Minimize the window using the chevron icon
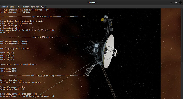Viewport: 183px width, 99px height. [x=171, y=3]
